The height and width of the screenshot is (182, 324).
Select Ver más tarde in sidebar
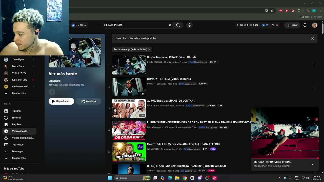(19, 131)
